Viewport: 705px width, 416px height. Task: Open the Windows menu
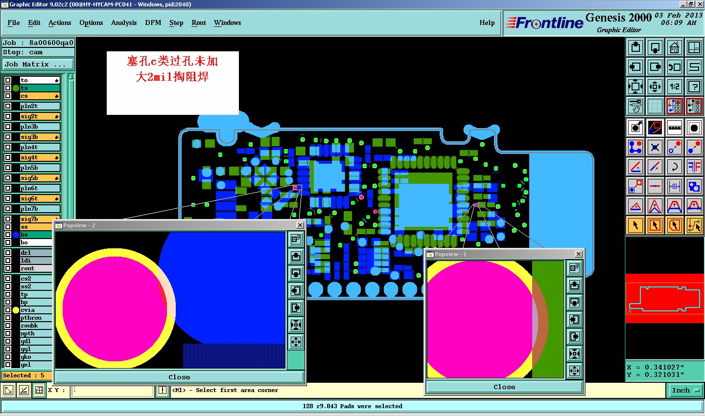pyautogui.click(x=228, y=22)
